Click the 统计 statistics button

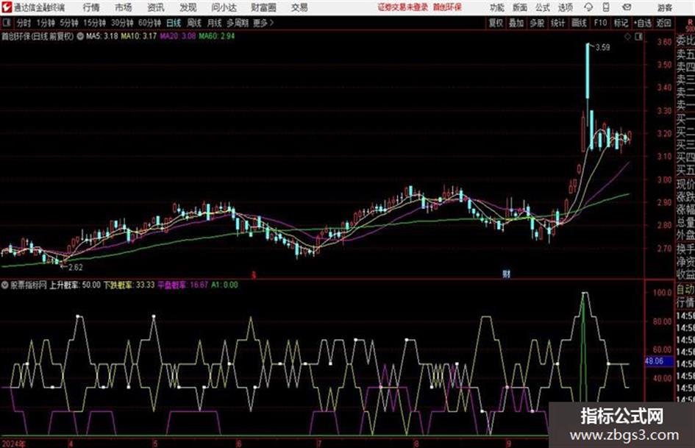pyautogui.click(x=557, y=23)
